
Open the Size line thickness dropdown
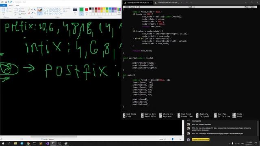(x=75, y=11)
